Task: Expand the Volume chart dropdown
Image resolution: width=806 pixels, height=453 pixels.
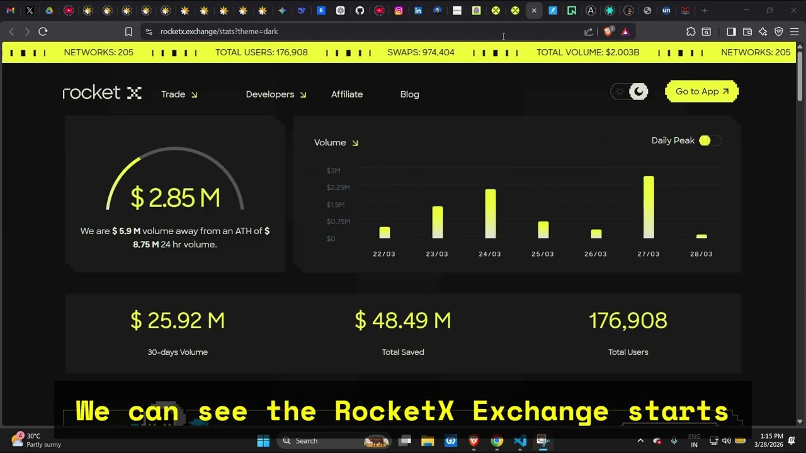Action: 336,143
